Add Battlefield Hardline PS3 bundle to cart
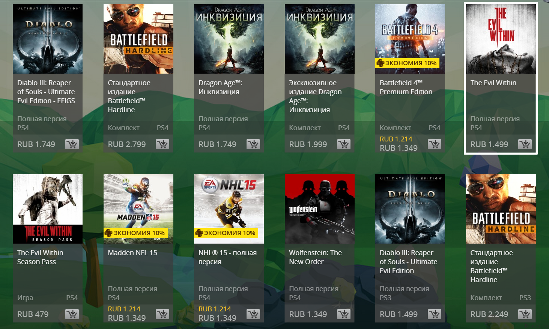 coord(525,314)
